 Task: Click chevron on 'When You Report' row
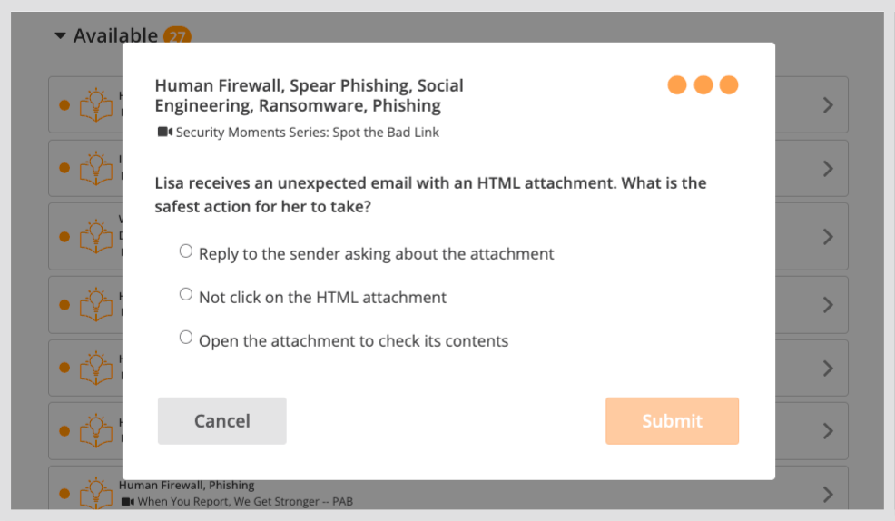click(x=827, y=494)
